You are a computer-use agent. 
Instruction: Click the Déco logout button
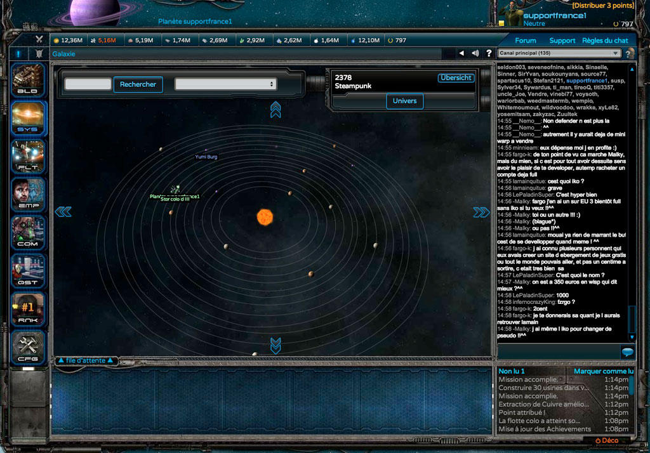pos(607,440)
